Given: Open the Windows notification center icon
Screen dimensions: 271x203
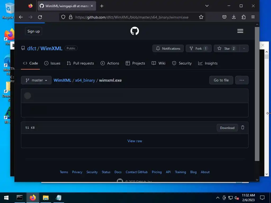Looking at the screenshot, I should 262,198.
